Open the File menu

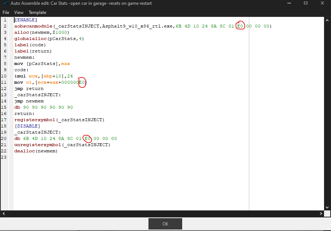[x=6, y=12]
